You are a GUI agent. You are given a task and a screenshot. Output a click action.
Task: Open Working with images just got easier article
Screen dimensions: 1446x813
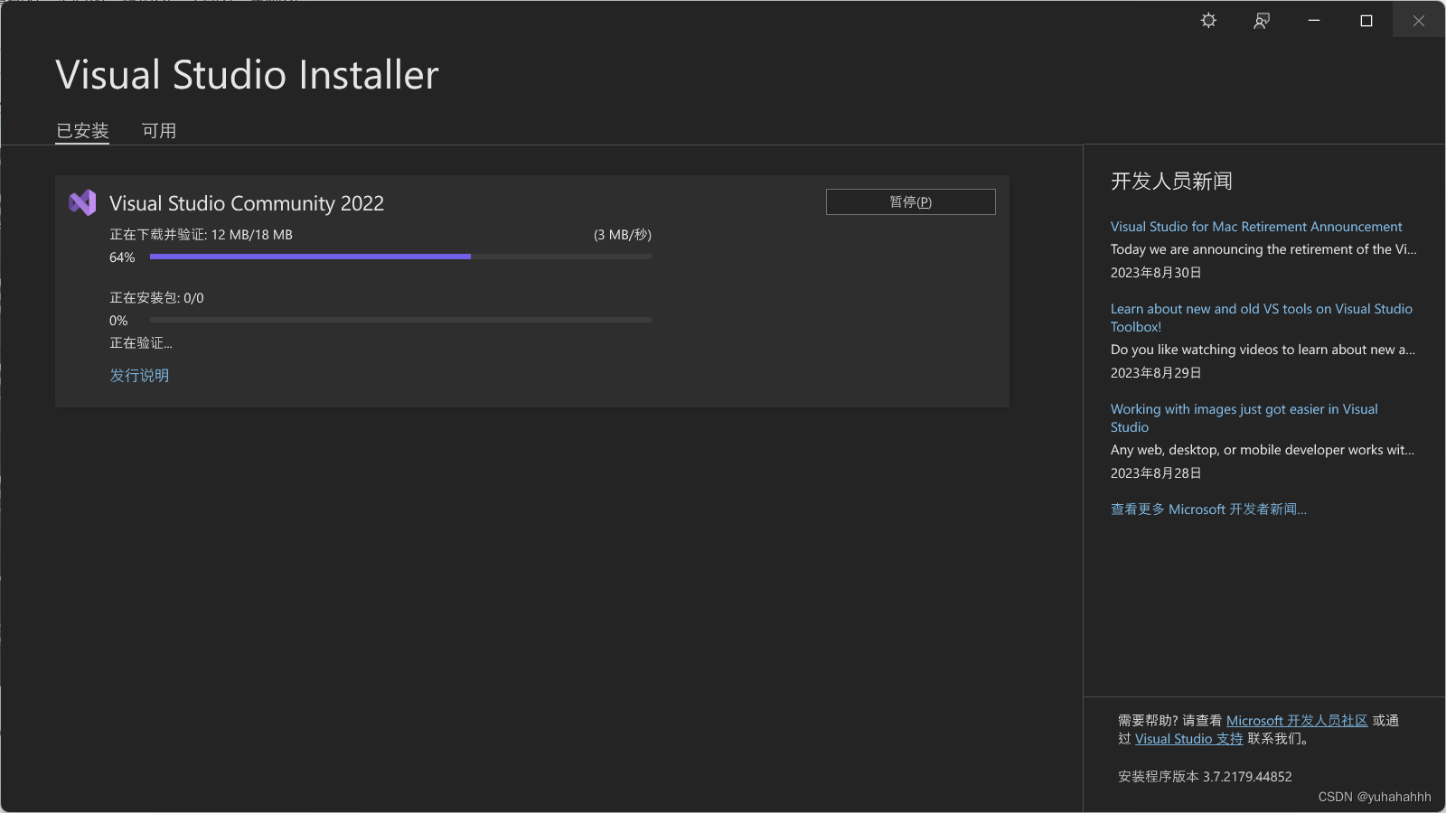1244,418
